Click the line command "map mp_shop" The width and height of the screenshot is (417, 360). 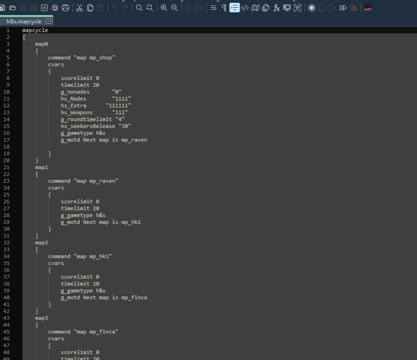pyautogui.click(x=81, y=58)
